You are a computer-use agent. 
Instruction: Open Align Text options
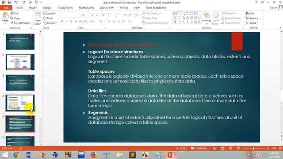point(150,18)
